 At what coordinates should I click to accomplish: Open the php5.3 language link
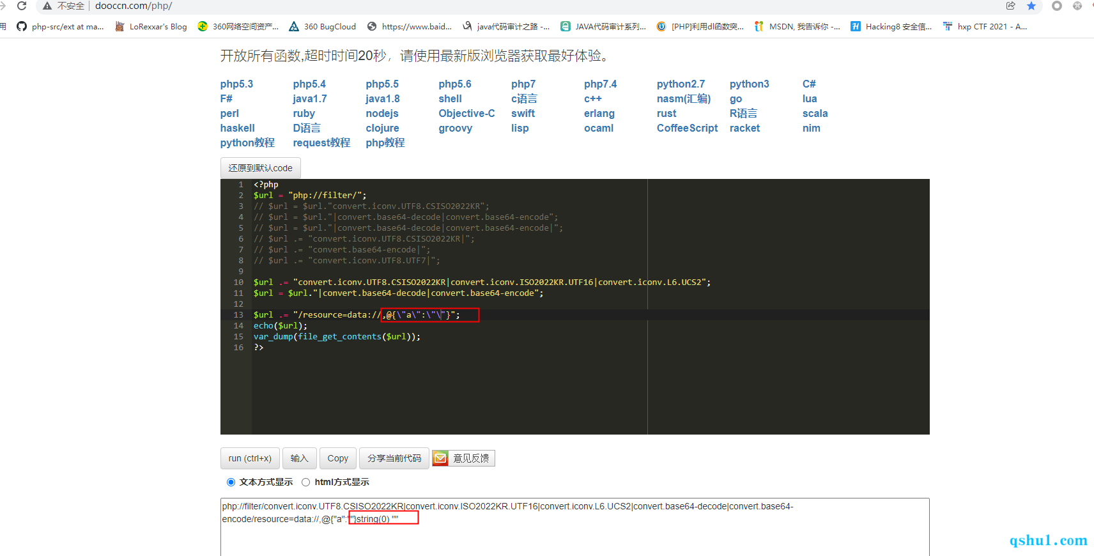tap(236, 84)
